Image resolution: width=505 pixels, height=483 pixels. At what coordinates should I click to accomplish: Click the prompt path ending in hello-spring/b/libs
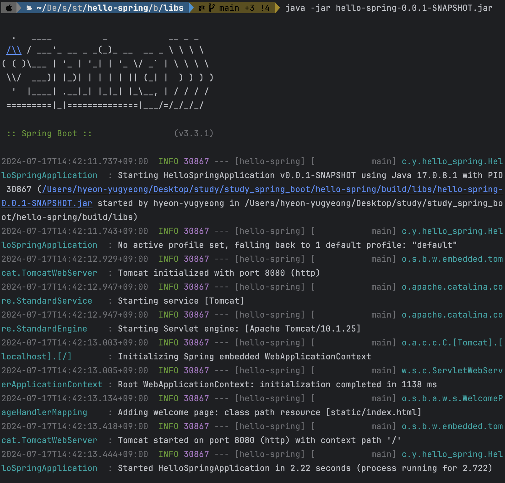110,8
